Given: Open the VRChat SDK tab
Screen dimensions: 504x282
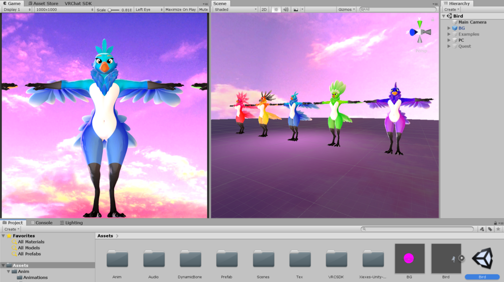Looking at the screenshot, I should tap(78, 3).
